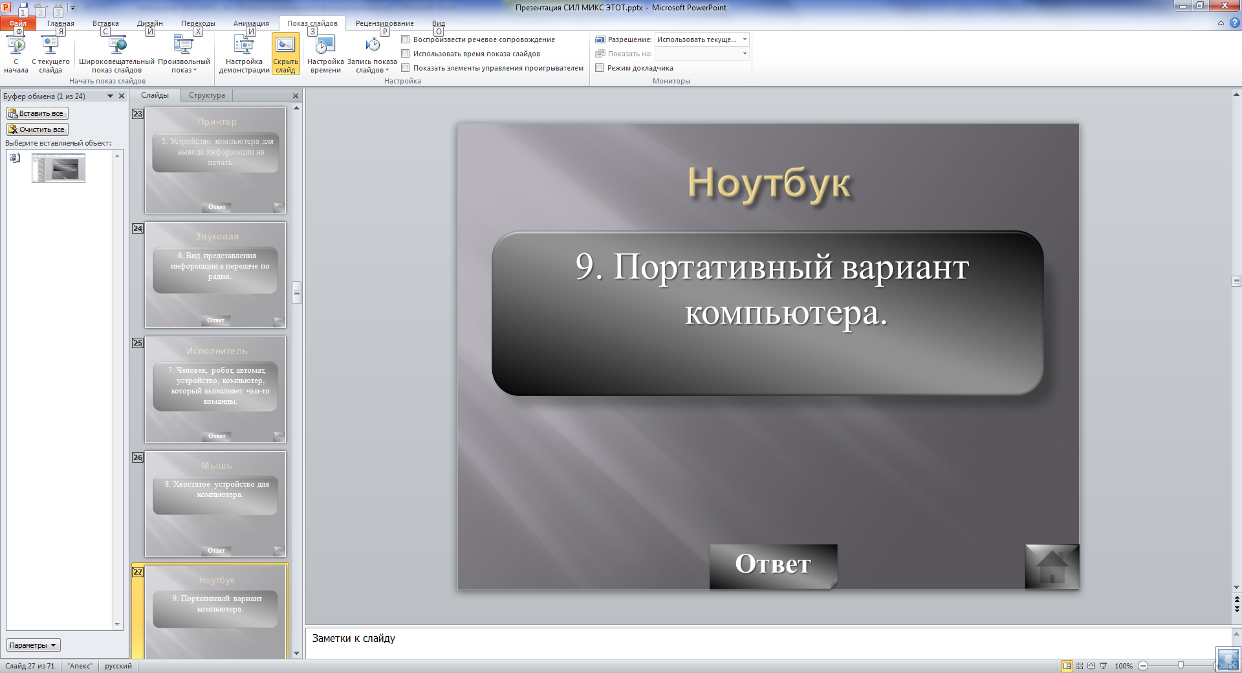1242x673 pixels.
Task: Close the slides thumbnail pane
Action: pyautogui.click(x=296, y=96)
